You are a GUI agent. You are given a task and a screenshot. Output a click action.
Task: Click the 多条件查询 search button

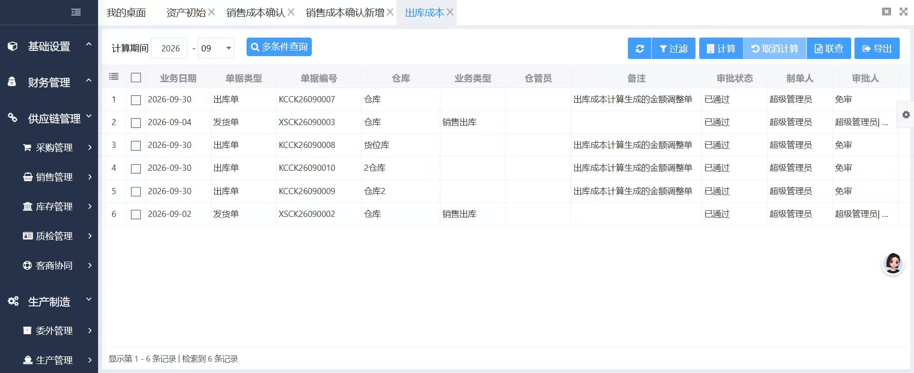pos(279,47)
